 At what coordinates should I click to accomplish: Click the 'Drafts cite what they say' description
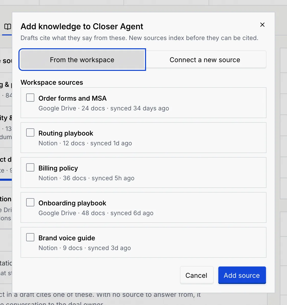(x=139, y=38)
